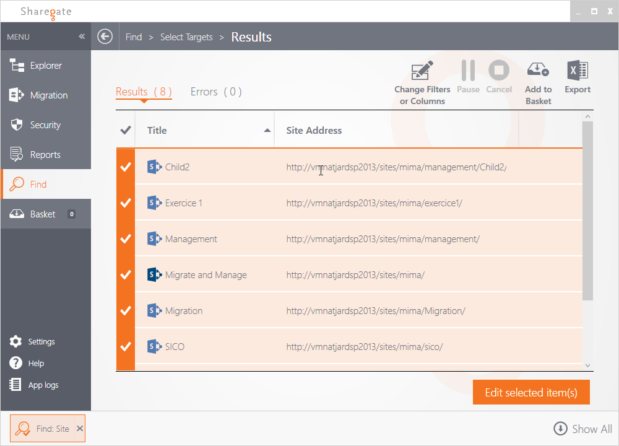Go to Find breadcrumb step
This screenshot has width=619, height=446.
134,37
